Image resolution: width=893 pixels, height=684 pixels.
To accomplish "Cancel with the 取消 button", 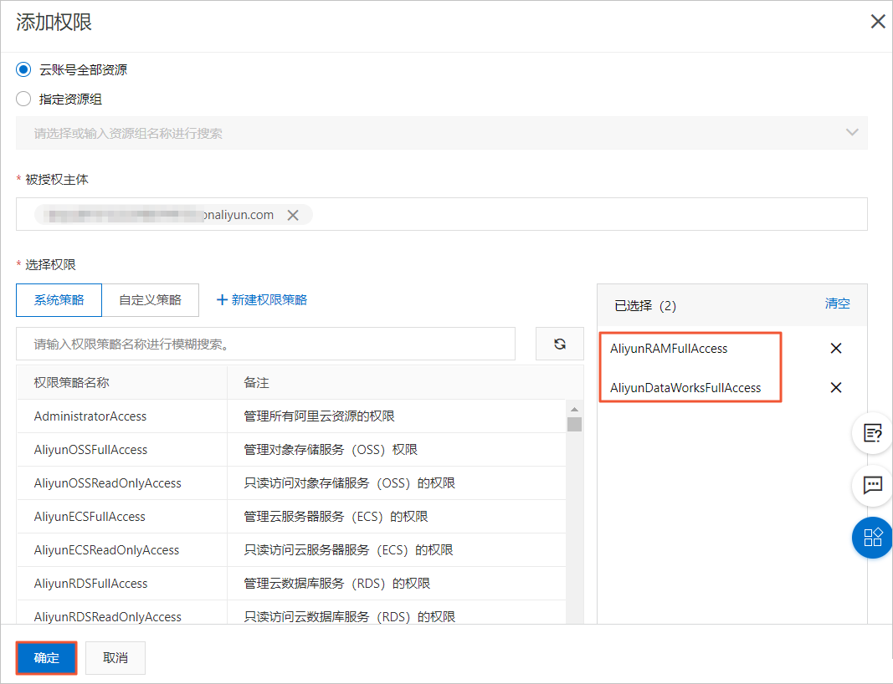I will [x=115, y=658].
